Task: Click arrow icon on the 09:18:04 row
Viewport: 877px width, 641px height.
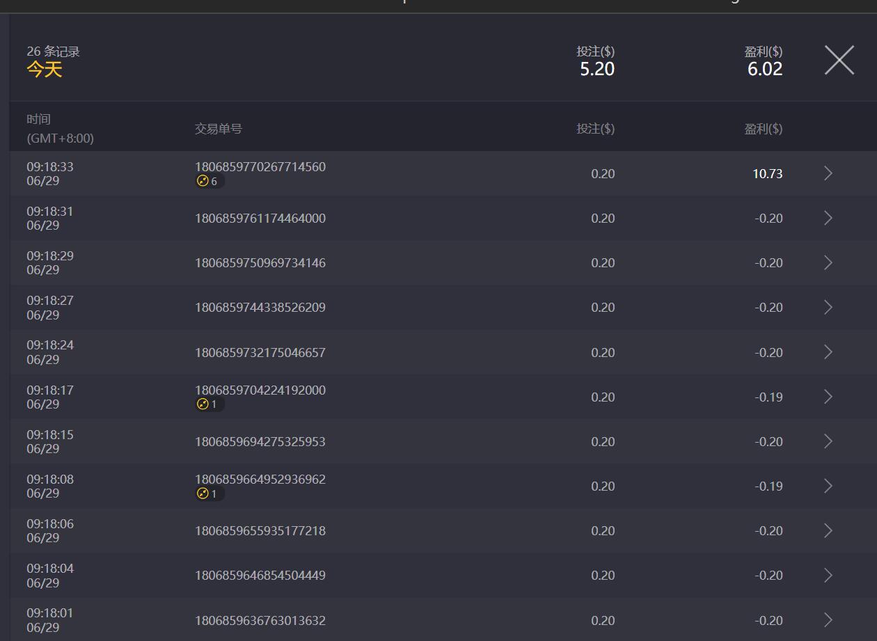Action: pyautogui.click(x=828, y=575)
